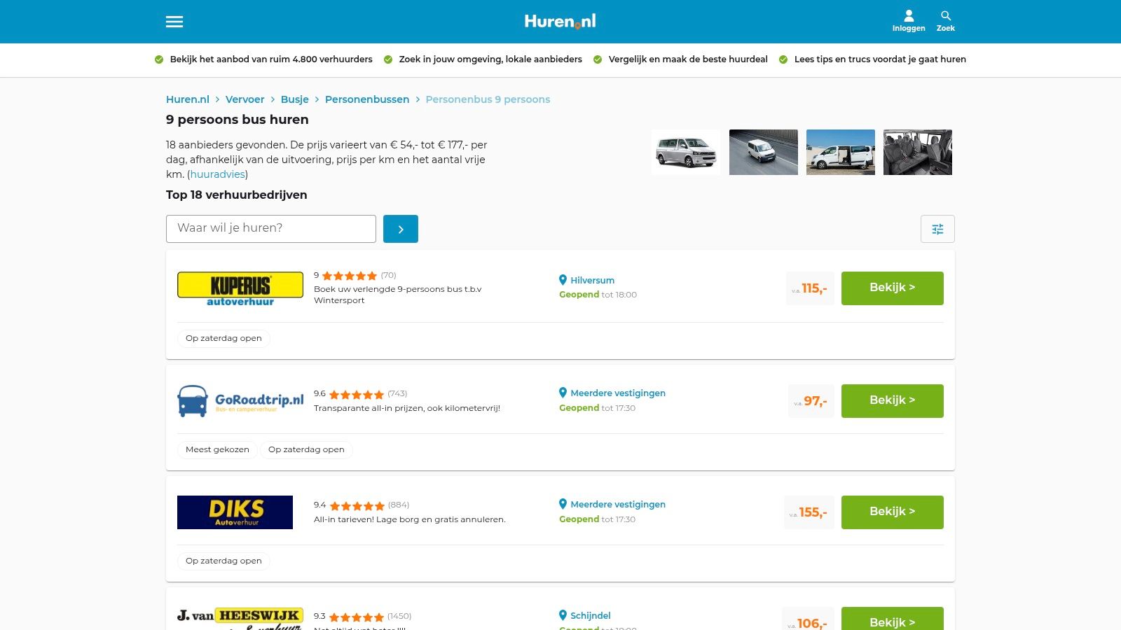Viewport: 1121px width, 630px height.
Task: Open the hamburger menu
Action: (x=174, y=22)
